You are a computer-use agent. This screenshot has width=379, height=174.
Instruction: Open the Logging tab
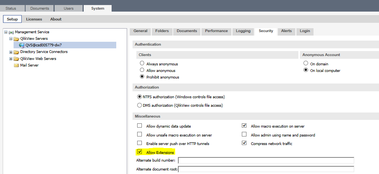[x=243, y=31]
